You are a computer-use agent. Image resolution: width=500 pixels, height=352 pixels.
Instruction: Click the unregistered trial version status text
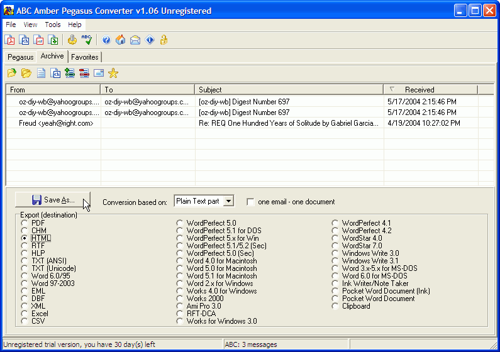click(79, 344)
